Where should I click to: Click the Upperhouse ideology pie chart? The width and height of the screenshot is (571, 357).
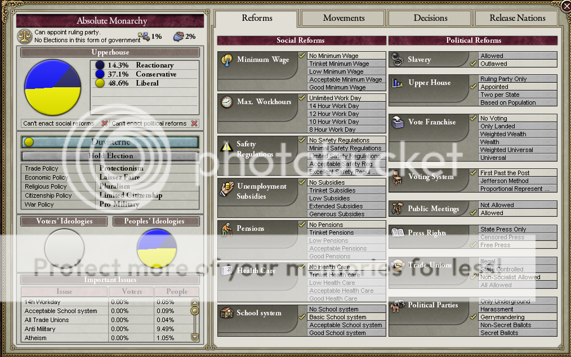point(53,88)
